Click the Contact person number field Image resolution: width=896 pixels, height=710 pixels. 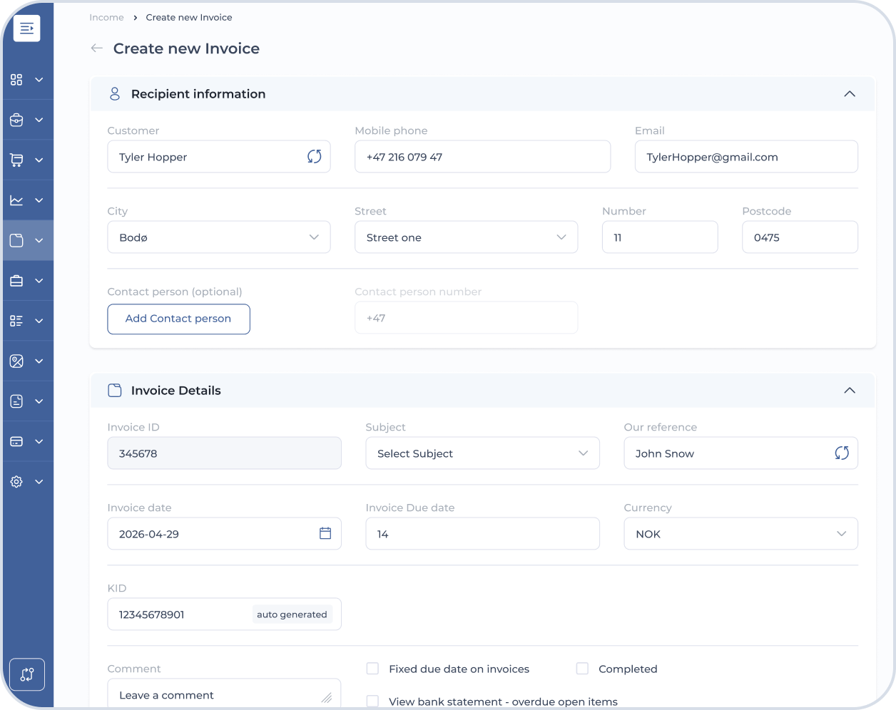[x=467, y=318]
